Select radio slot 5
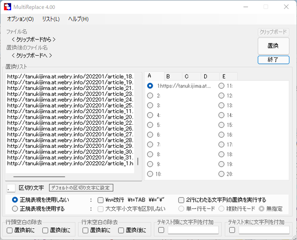The width and height of the screenshot is (297, 240). (150, 125)
